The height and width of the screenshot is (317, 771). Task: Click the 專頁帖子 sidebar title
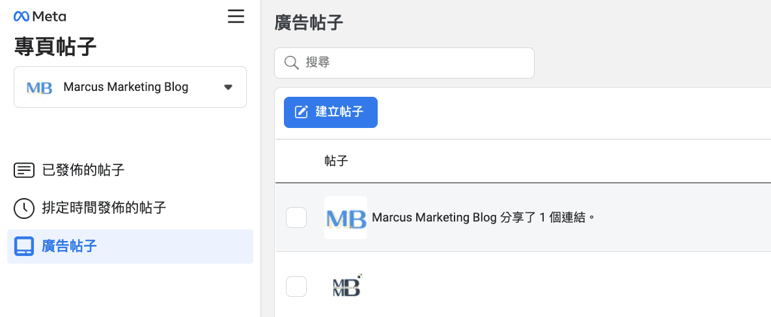click(55, 47)
